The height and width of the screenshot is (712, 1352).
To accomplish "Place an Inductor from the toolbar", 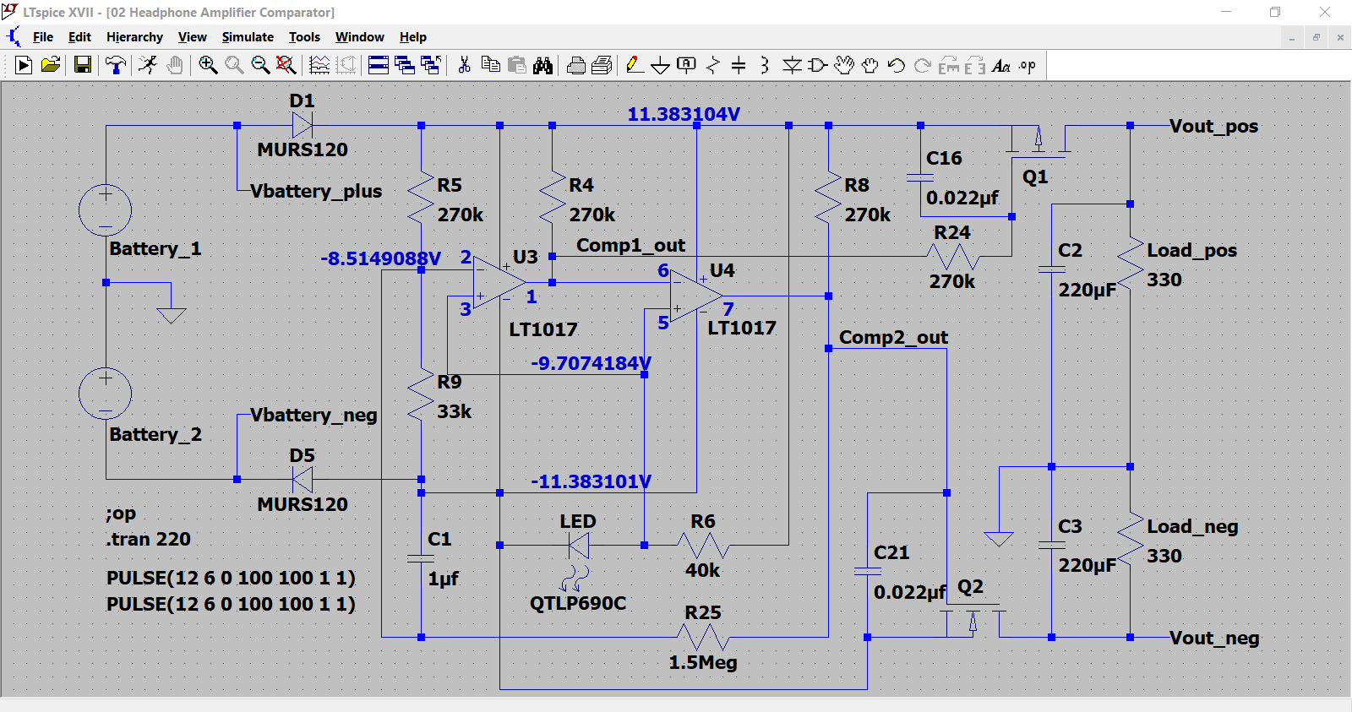I will pyautogui.click(x=765, y=65).
